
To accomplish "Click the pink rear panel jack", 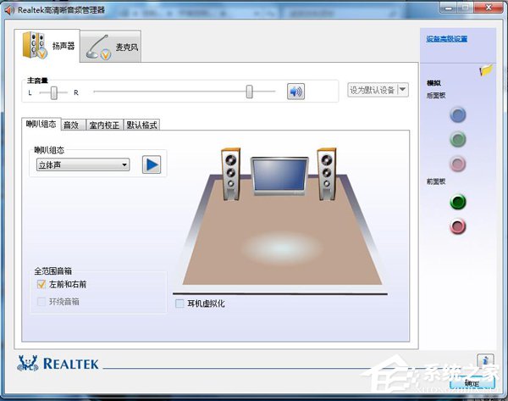I will click(x=458, y=164).
